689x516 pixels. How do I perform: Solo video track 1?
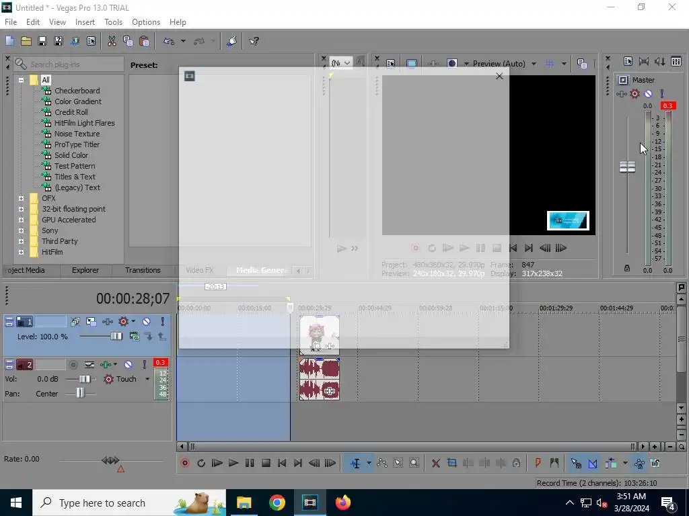pyautogui.click(x=163, y=322)
